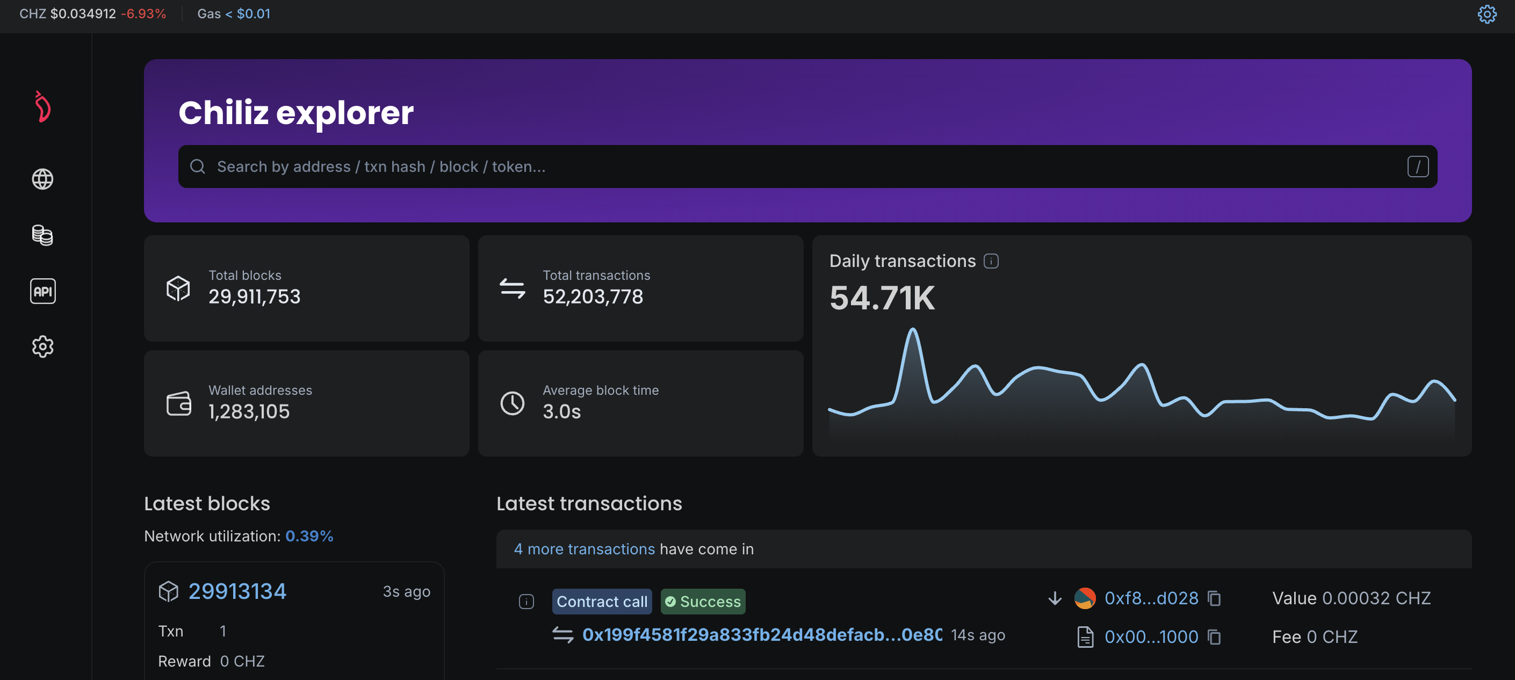Open the Tokens coins sidebar icon
Viewport: 1515px width, 680px height.
click(42, 235)
